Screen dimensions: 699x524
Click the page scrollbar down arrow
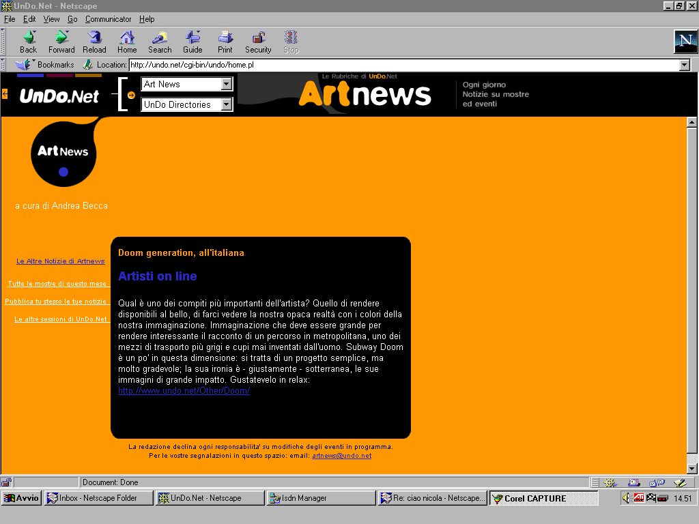tap(692, 468)
